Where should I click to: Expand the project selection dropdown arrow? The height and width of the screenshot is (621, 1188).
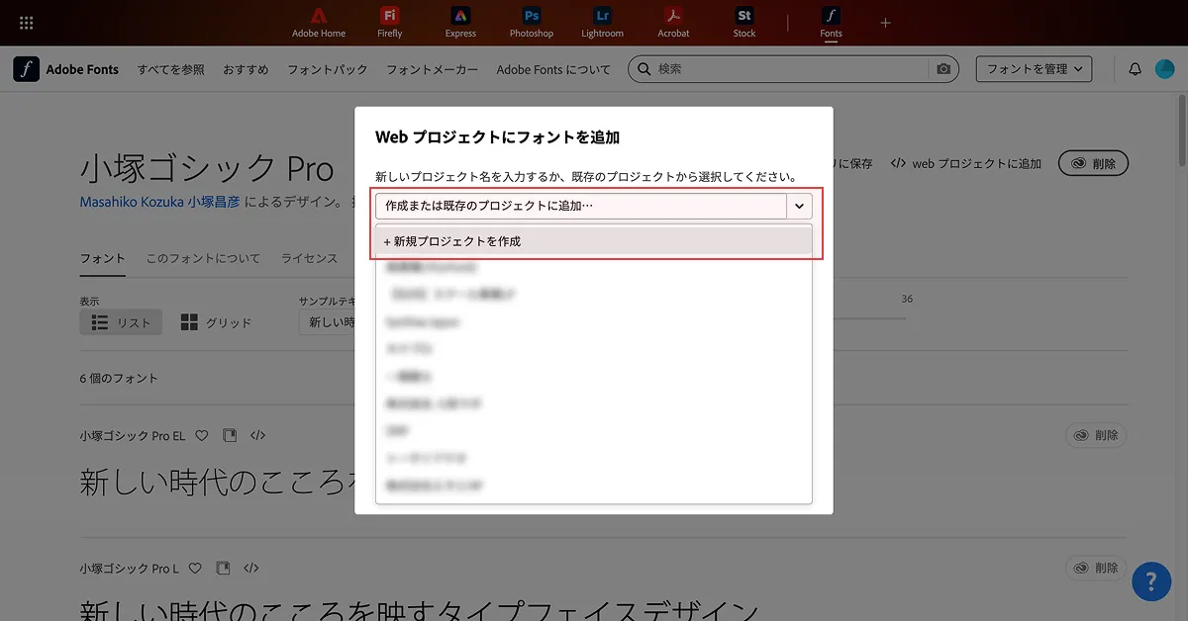click(x=799, y=206)
